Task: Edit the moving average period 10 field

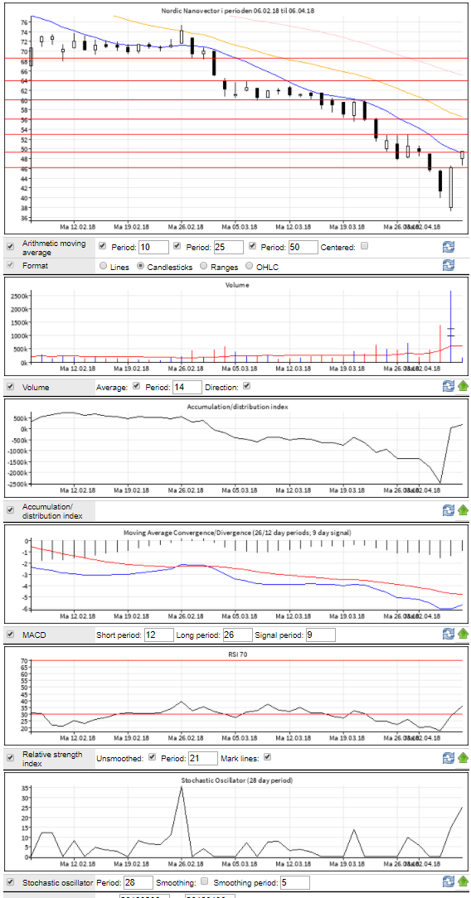Action: (x=153, y=248)
